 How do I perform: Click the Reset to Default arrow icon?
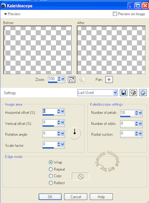point(143,92)
